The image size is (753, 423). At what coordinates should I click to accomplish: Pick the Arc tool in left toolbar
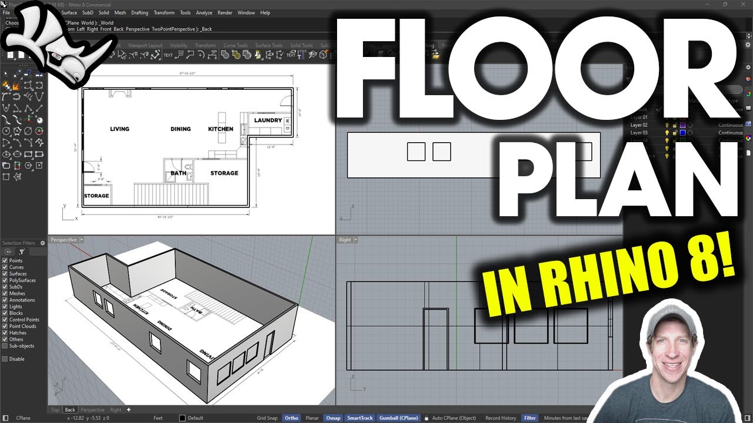point(6,142)
